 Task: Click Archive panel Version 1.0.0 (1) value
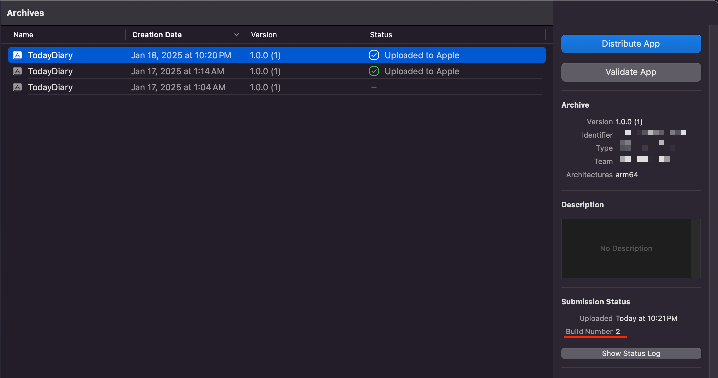(x=629, y=122)
